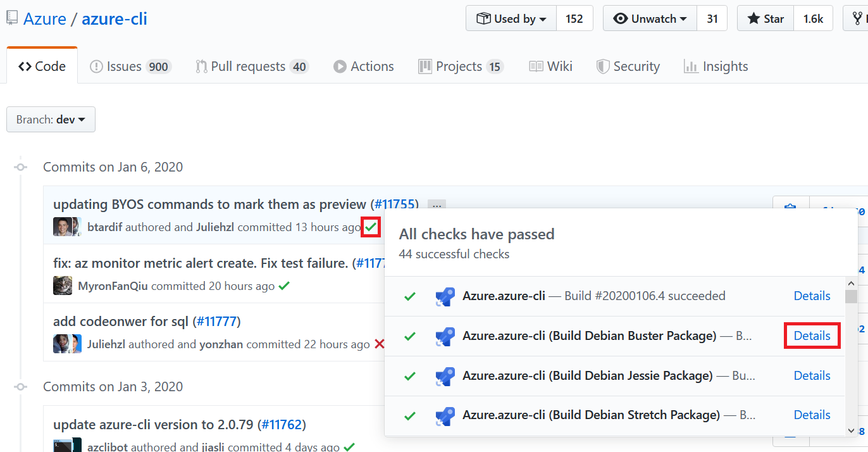Click Azure Pipelines icon for Debian Jessie check
This screenshot has width=868, height=452.
coord(445,376)
